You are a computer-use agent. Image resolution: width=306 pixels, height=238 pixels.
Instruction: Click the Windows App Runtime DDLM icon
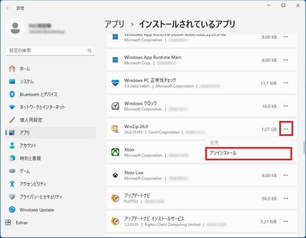click(x=115, y=37)
